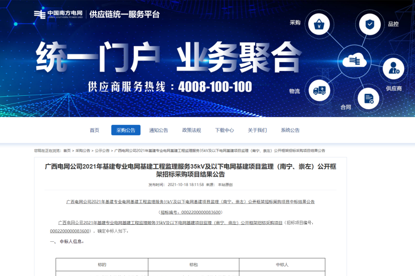Screen dimensions: 415x276
Task: Open the 通知公告 menu item
Action: 159,130
